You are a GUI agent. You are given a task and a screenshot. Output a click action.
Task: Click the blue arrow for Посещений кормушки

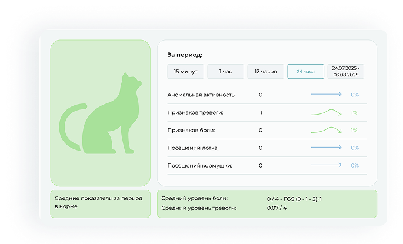tap(326, 166)
